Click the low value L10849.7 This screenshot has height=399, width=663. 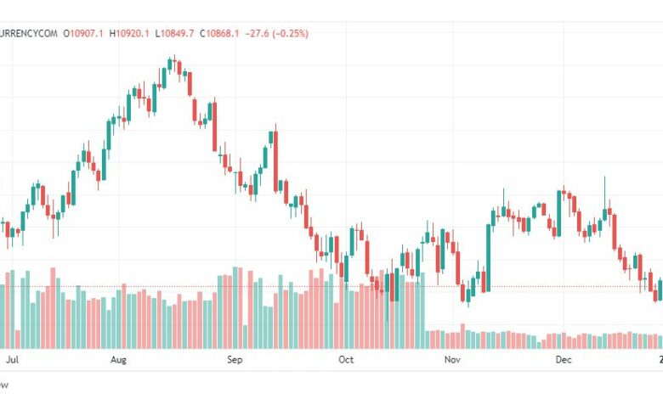[174, 33]
